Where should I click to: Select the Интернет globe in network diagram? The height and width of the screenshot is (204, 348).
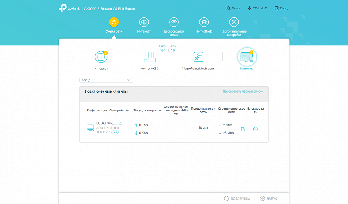(x=101, y=57)
